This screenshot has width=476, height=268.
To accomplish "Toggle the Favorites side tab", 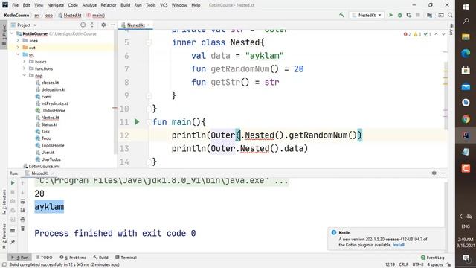I will pos(4,236).
